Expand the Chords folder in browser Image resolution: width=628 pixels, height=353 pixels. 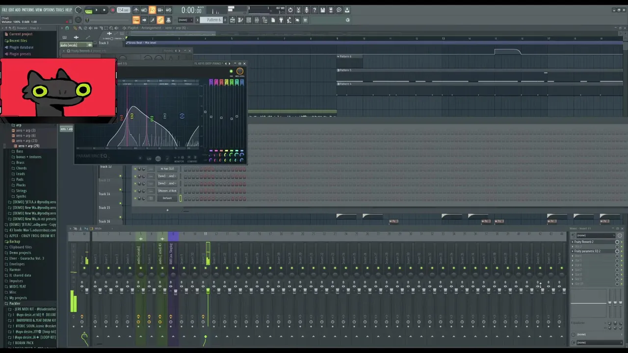click(x=21, y=168)
